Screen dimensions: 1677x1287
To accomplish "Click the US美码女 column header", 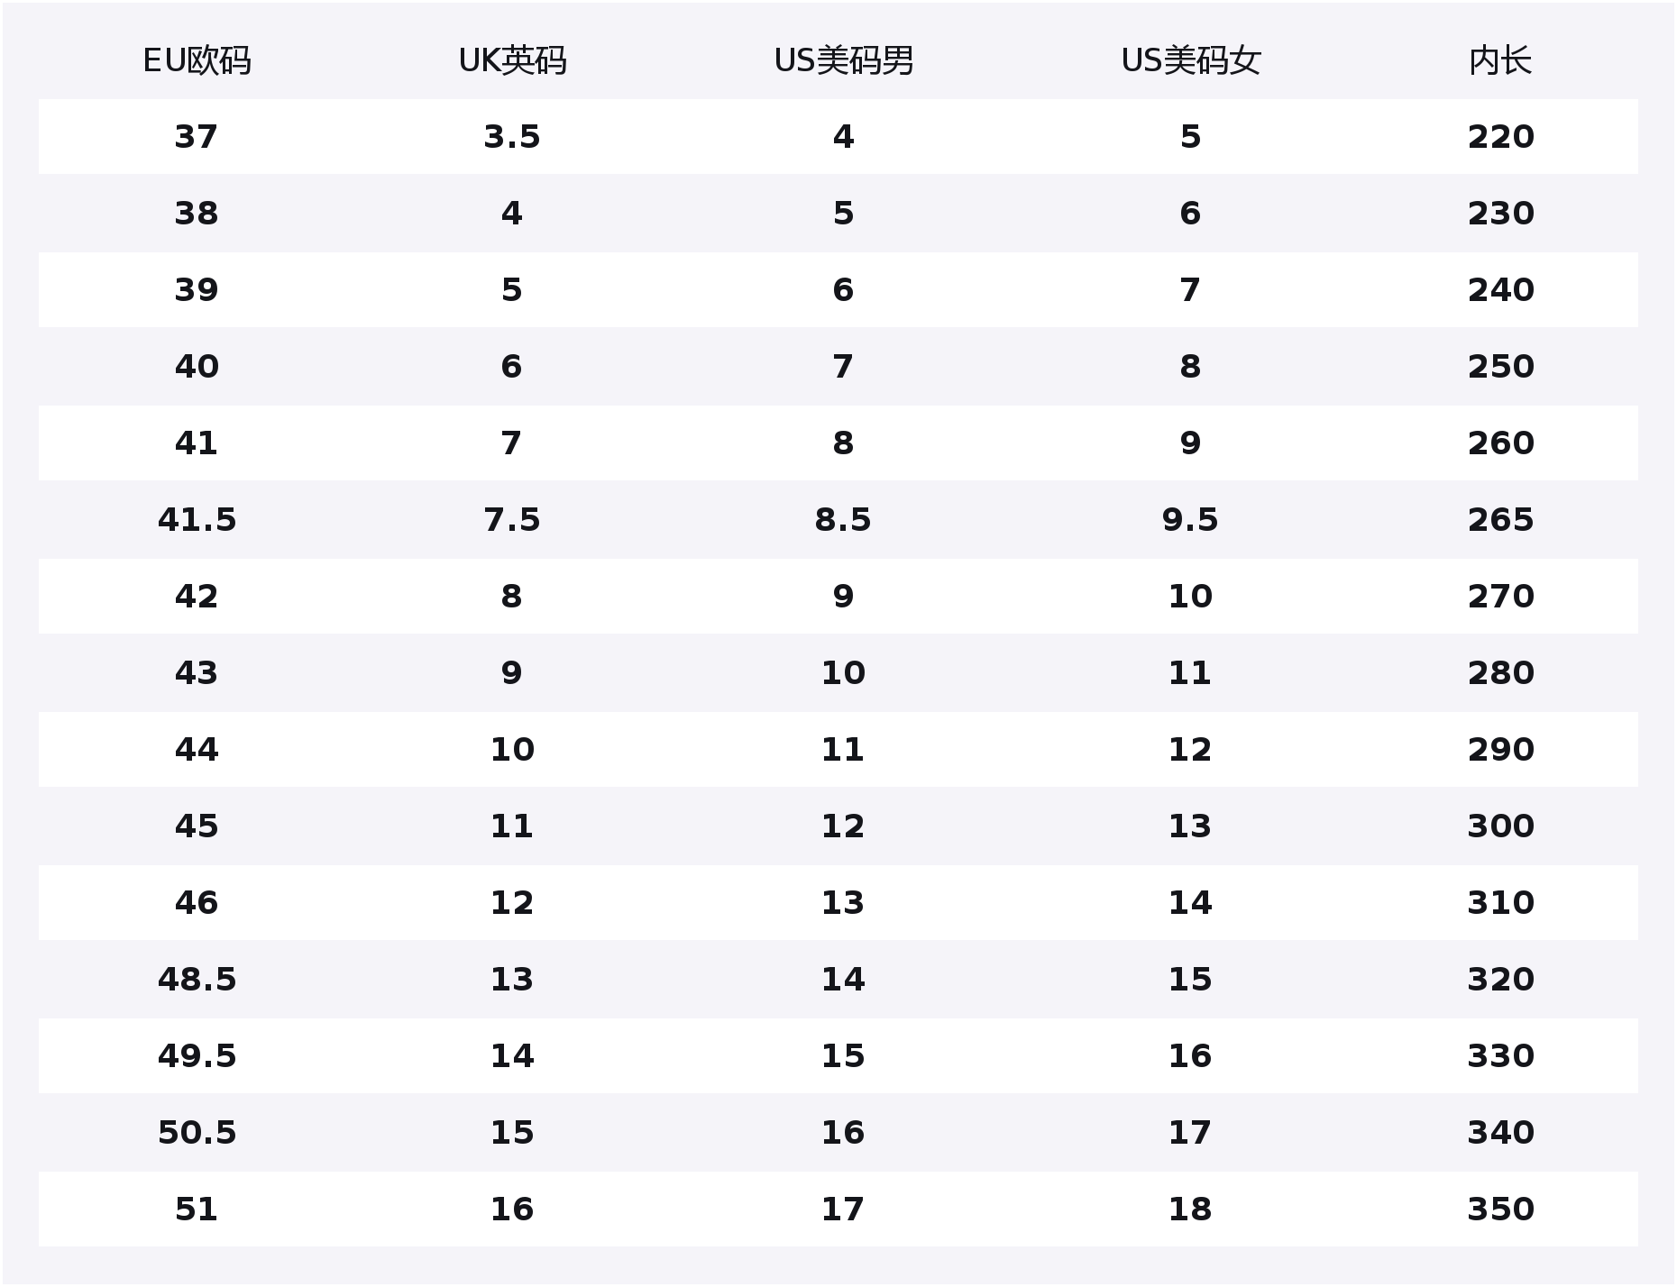I will pyautogui.click(x=1190, y=61).
